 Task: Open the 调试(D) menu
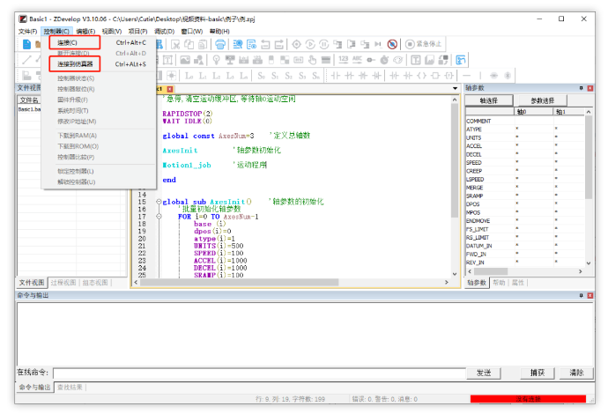[x=165, y=31]
